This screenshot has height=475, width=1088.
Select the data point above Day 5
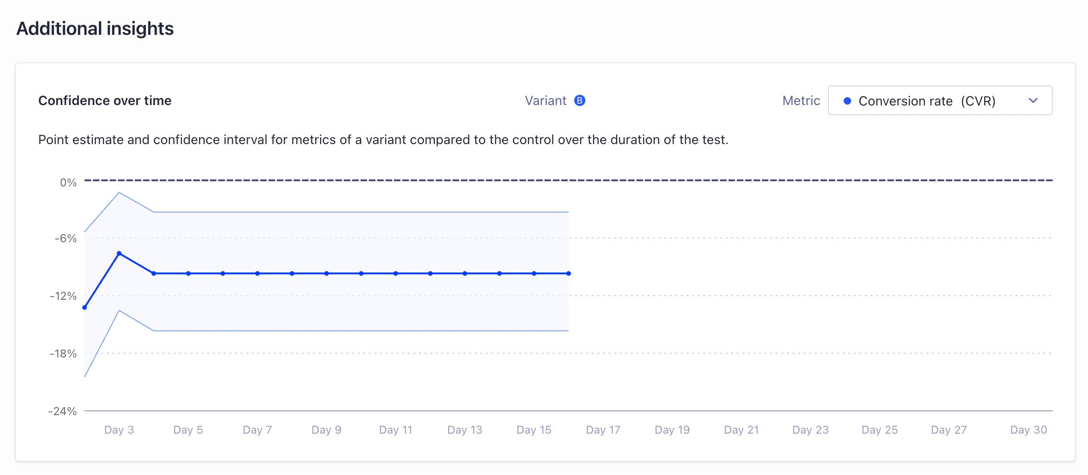click(188, 274)
